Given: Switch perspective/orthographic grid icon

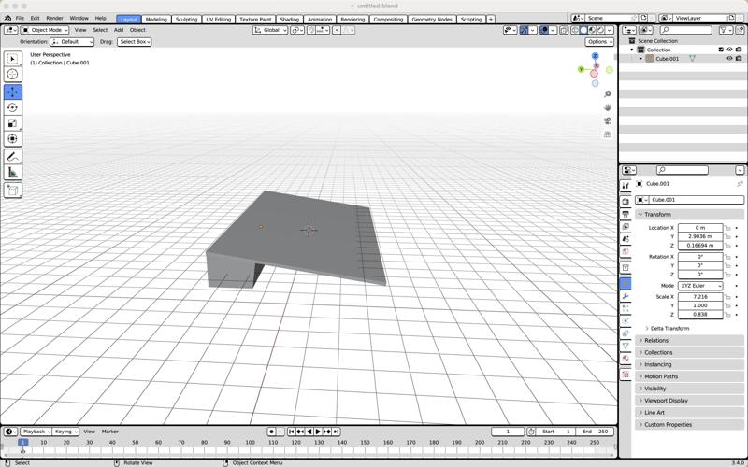Looking at the screenshot, I should pos(607,134).
